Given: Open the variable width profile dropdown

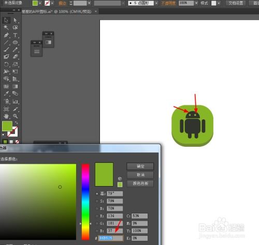Looking at the screenshot, I should 123,3.
